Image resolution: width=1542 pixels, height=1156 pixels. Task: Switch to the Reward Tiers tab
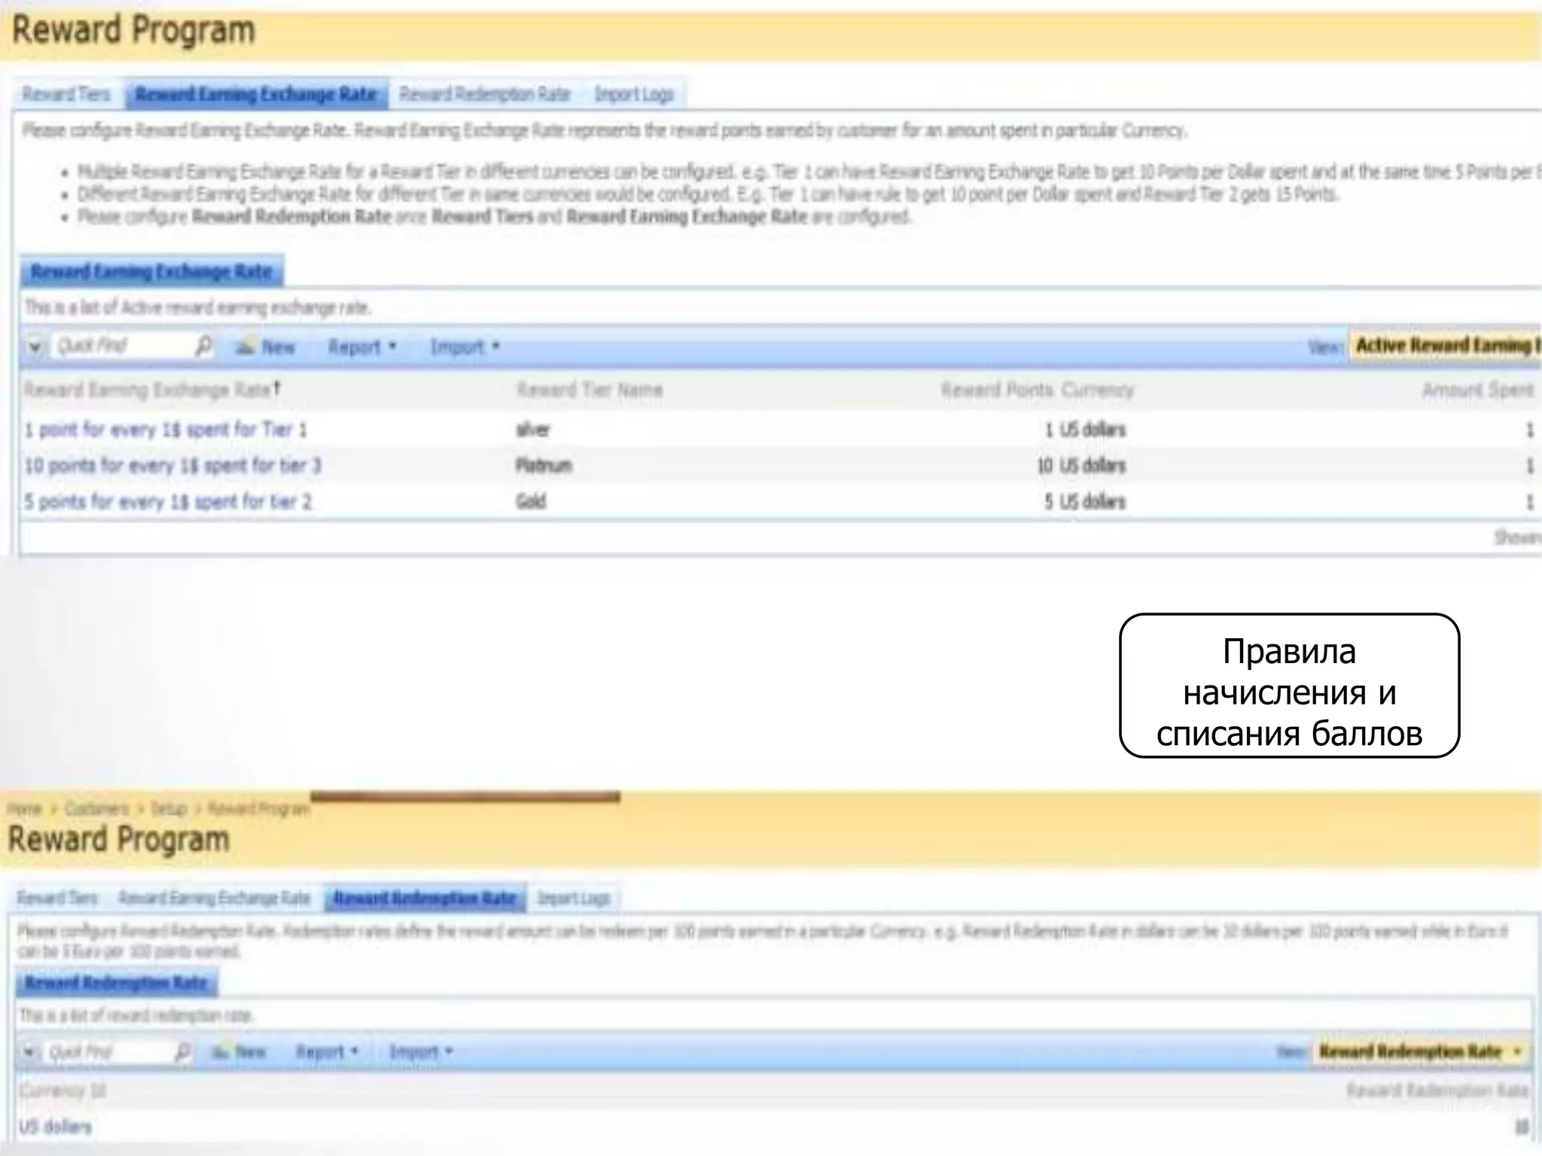pos(66,94)
